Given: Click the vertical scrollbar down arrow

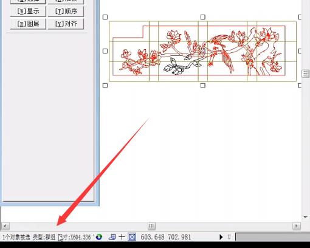Looking at the screenshot, I should (x=306, y=217).
